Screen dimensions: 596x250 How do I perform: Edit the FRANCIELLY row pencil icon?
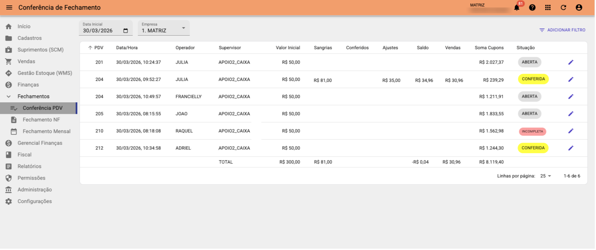click(571, 96)
